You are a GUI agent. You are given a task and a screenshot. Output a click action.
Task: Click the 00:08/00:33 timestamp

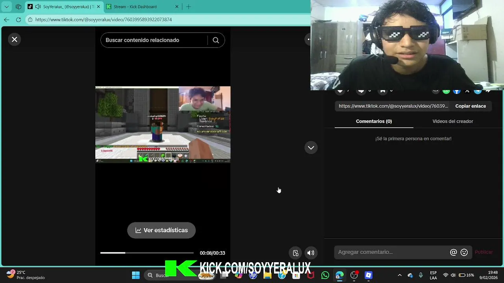[212, 253]
